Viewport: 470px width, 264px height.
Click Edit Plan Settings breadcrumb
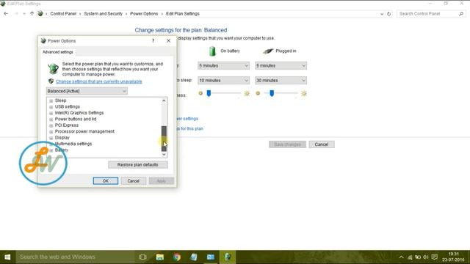(x=183, y=14)
